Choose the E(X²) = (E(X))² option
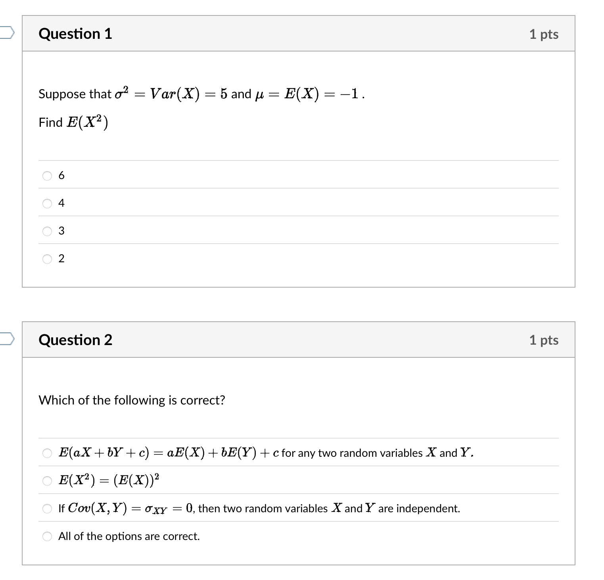This screenshot has height=580, width=604. 47,481
